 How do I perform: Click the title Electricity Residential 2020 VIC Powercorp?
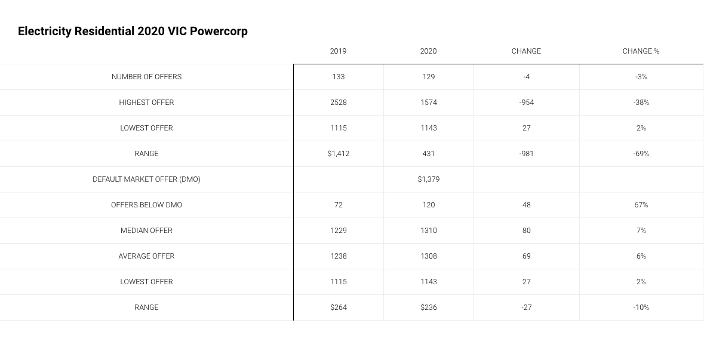(133, 32)
